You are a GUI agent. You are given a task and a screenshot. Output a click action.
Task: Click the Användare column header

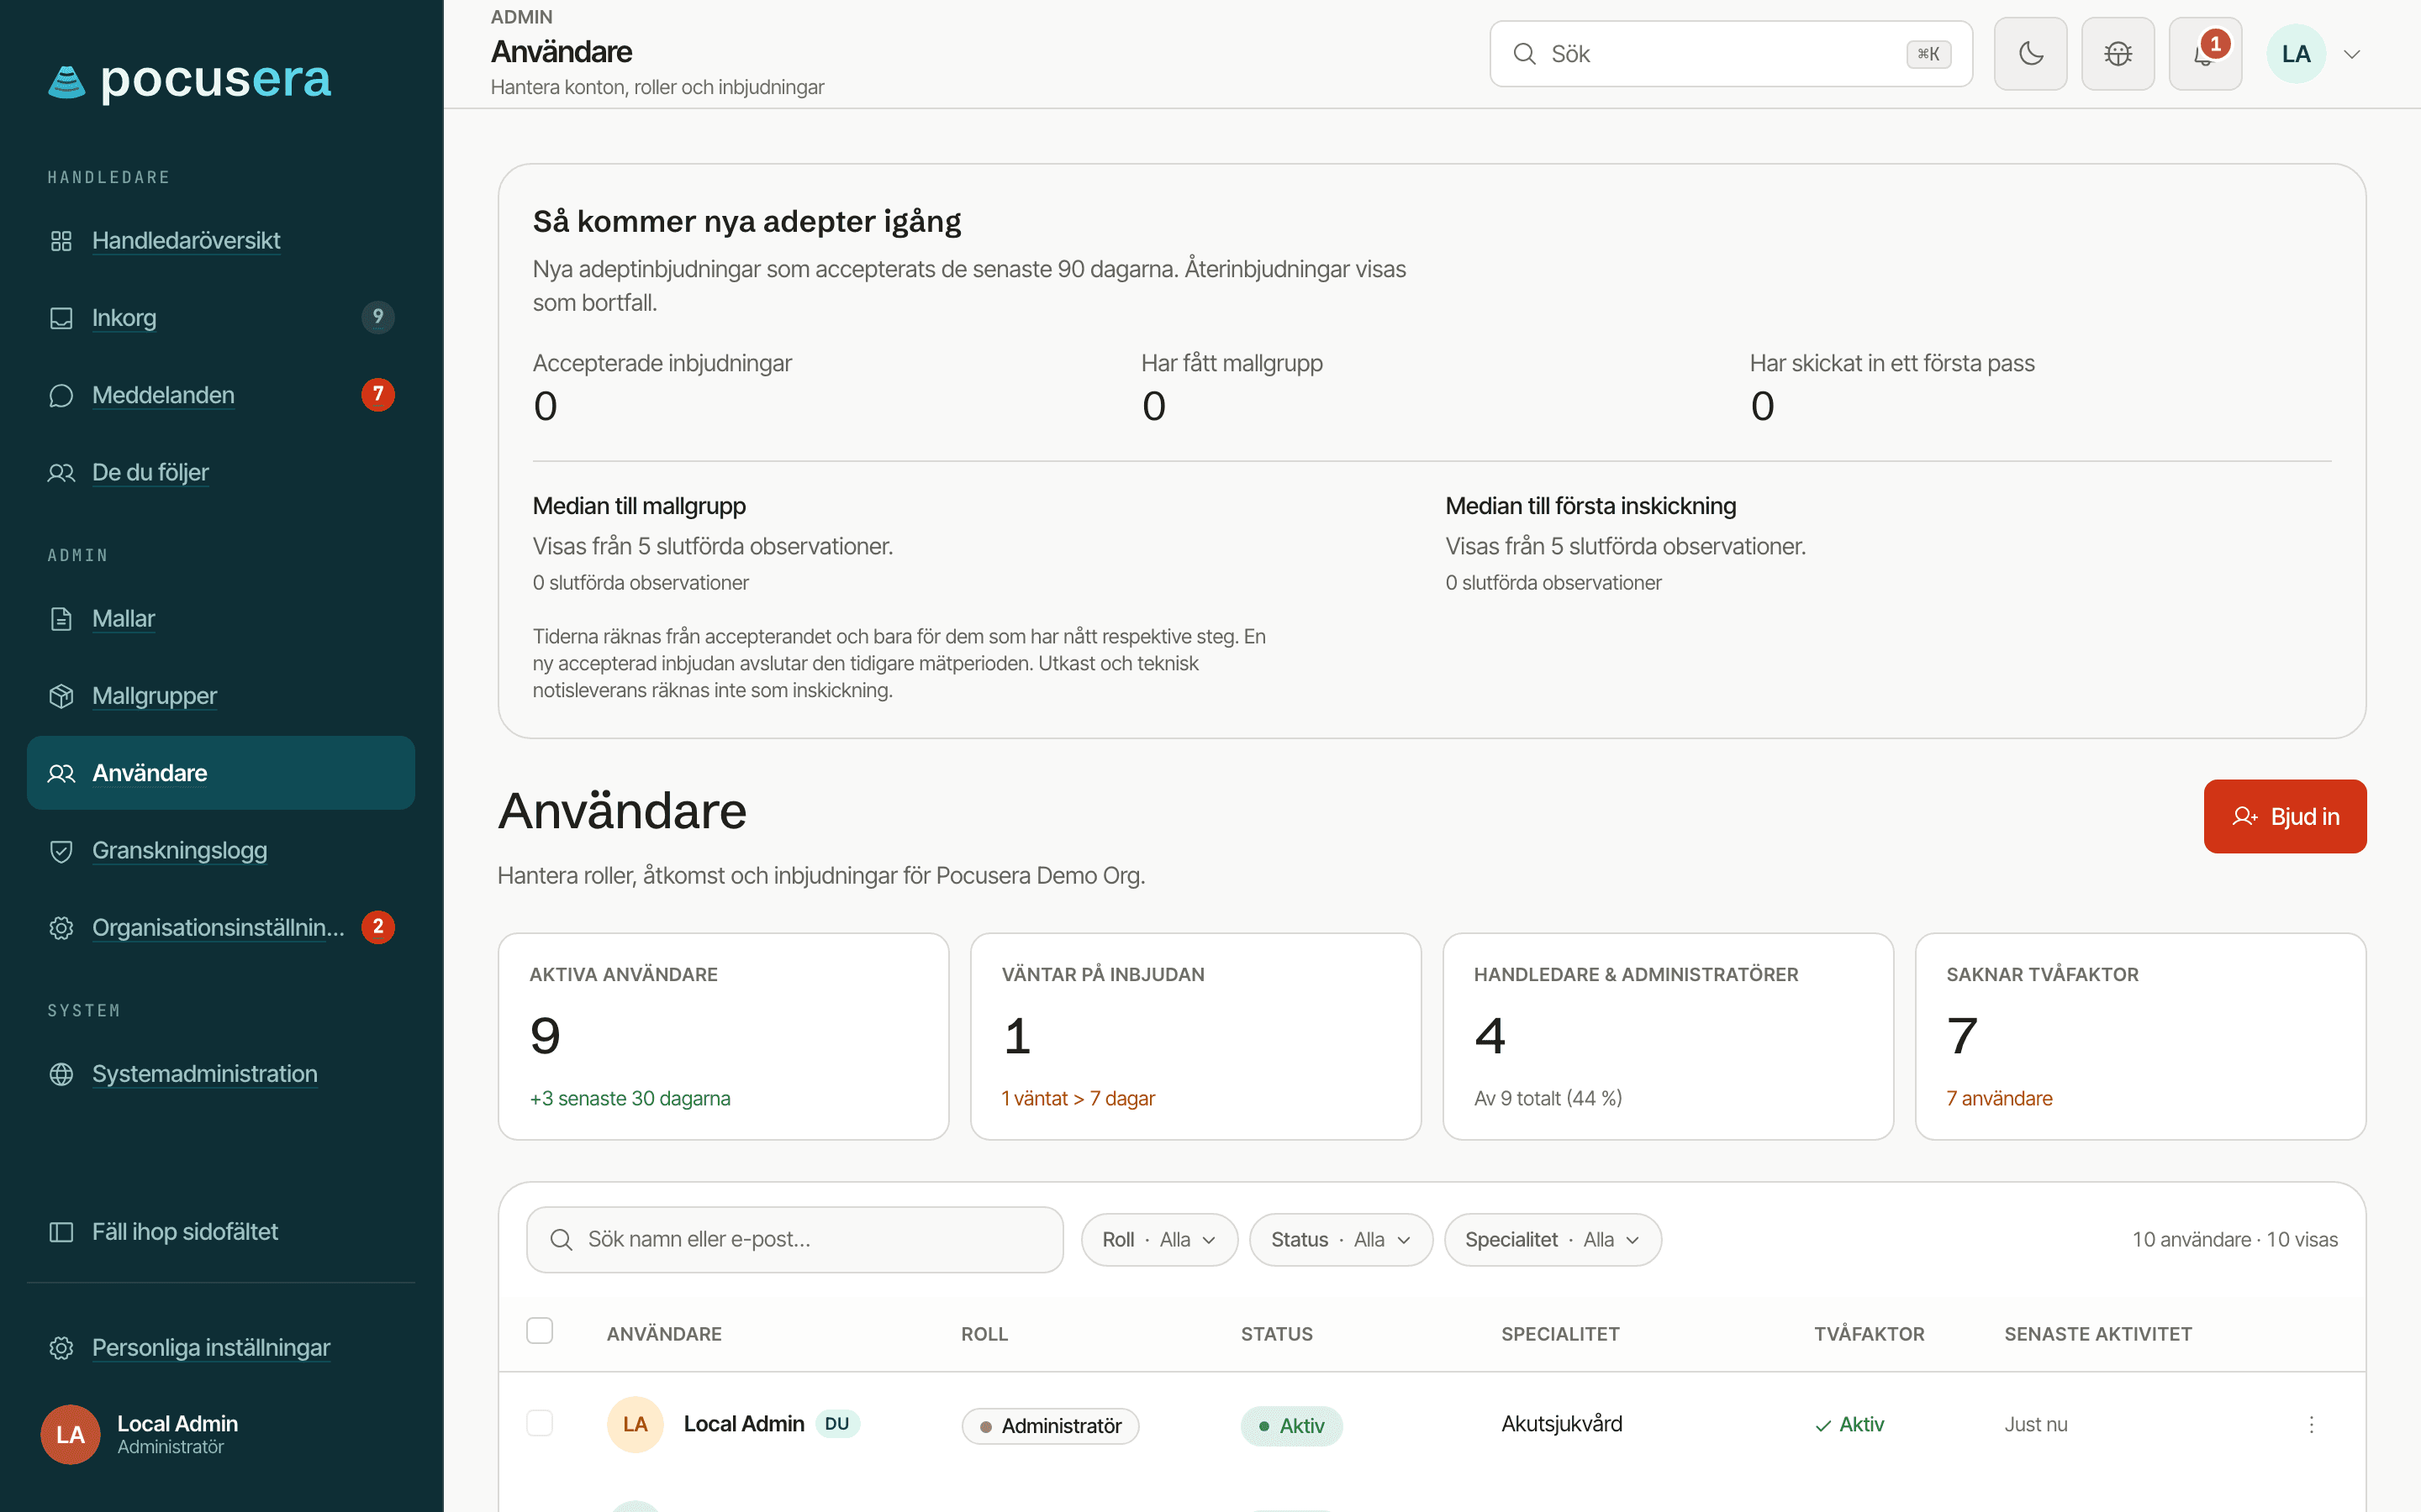[664, 1334]
